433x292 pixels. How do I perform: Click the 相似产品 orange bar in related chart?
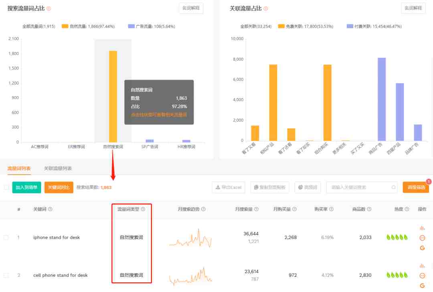273,103
